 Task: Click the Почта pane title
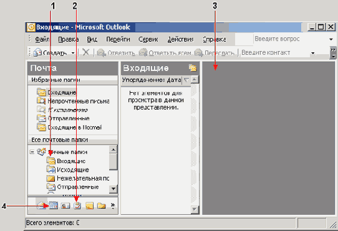[x=44, y=68]
